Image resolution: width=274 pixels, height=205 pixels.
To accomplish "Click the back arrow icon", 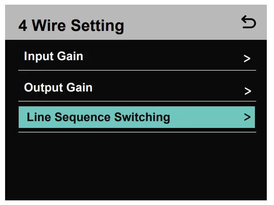I will (249, 22).
